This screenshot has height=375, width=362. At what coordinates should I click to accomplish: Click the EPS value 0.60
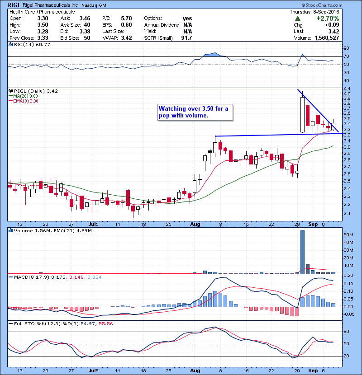tap(126, 25)
